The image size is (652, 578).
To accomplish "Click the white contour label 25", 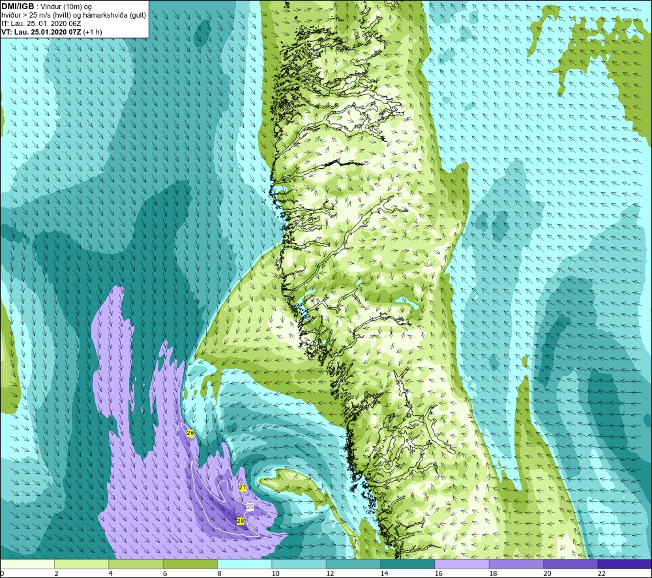I will (x=250, y=507).
